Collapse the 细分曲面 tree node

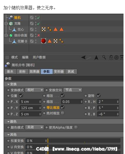pos(6,35)
